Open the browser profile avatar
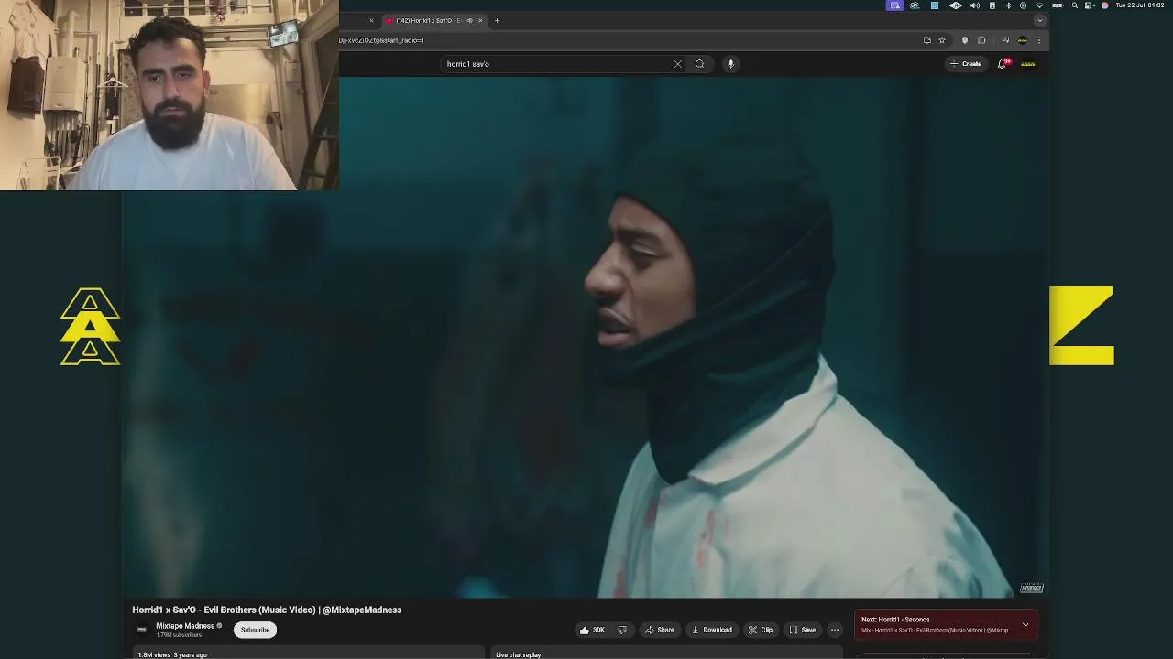 tap(1022, 40)
